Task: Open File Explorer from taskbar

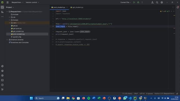Action: pyautogui.click(x=68, y=98)
